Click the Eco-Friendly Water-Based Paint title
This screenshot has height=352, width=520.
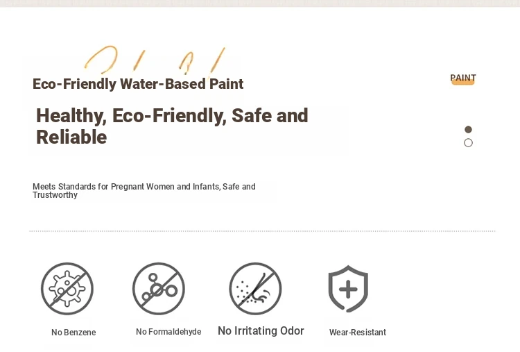[138, 84]
